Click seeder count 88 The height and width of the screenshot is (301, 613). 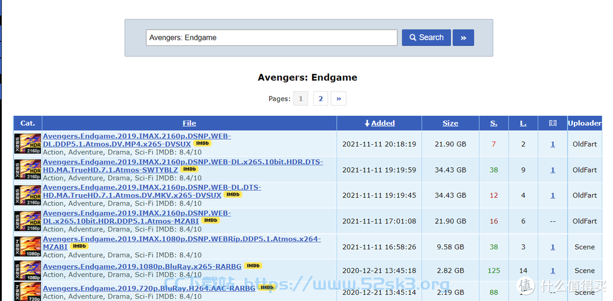494,292
